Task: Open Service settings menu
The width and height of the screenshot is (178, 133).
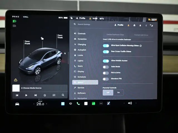Action: point(79,88)
